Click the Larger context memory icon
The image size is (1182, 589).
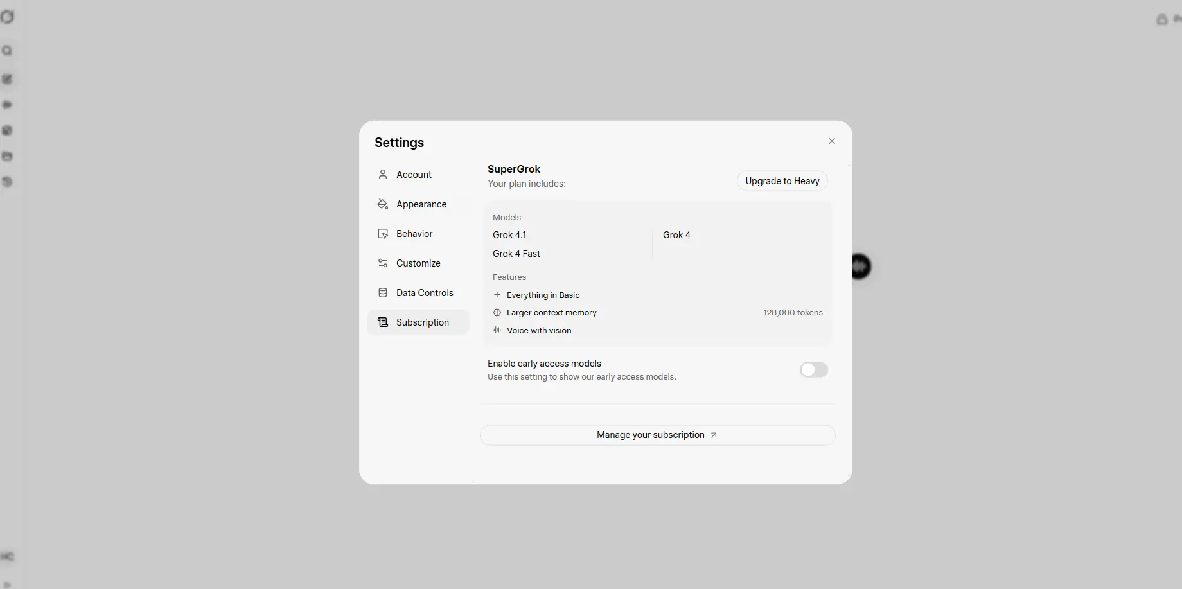pos(497,313)
